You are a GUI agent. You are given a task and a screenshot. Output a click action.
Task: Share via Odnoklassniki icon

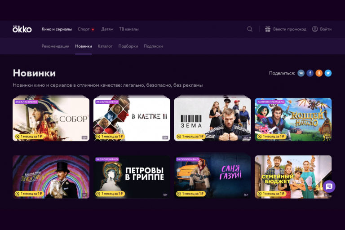(x=319, y=73)
